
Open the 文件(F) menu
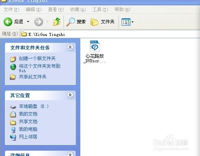[x=11, y=10]
